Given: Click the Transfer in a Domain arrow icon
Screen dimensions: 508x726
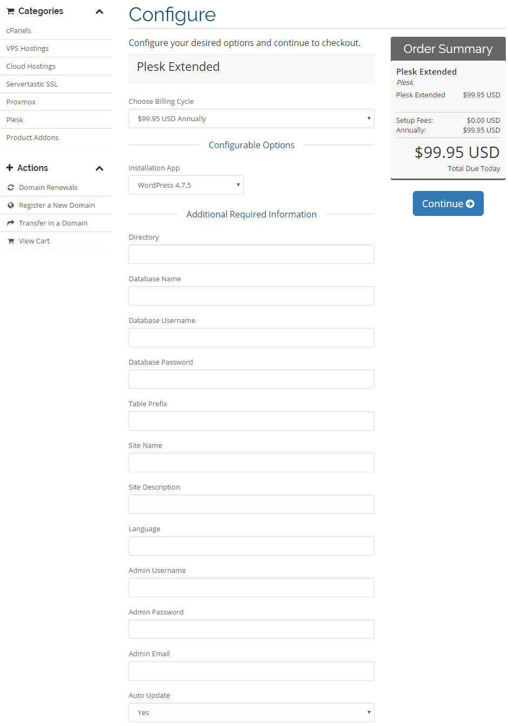Looking at the screenshot, I should 11,223.
